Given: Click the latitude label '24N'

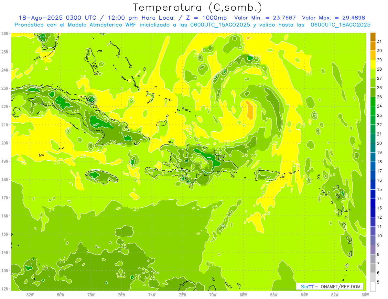Looking at the screenshot, I should point(5,70).
